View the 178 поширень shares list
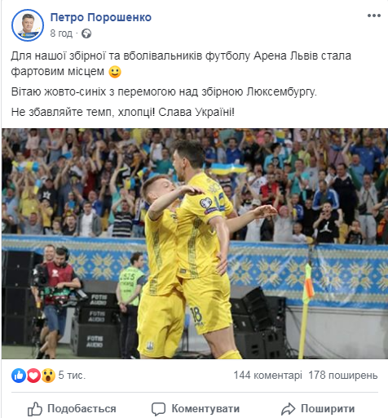This screenshot has width=388, height=418. pyautogui.click(x=343, y=376)
